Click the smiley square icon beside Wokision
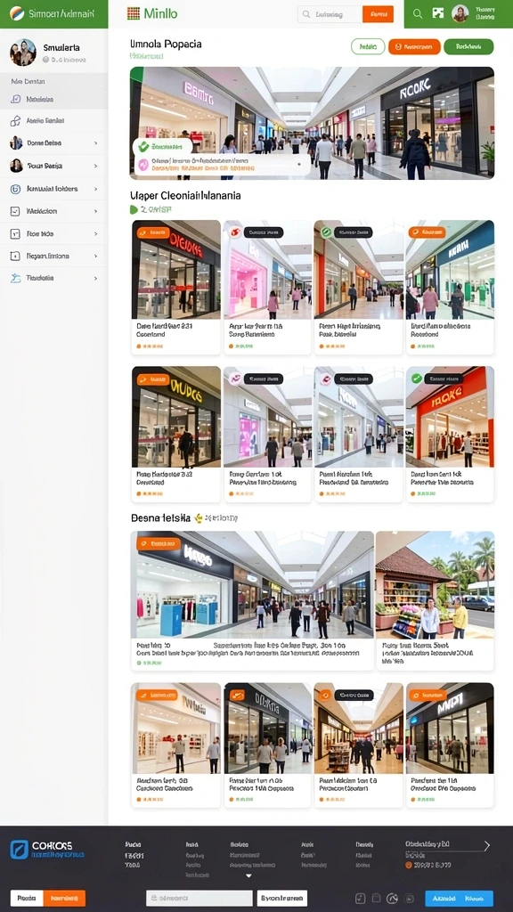This screenshot has height=912, width=513. [16, 211]
